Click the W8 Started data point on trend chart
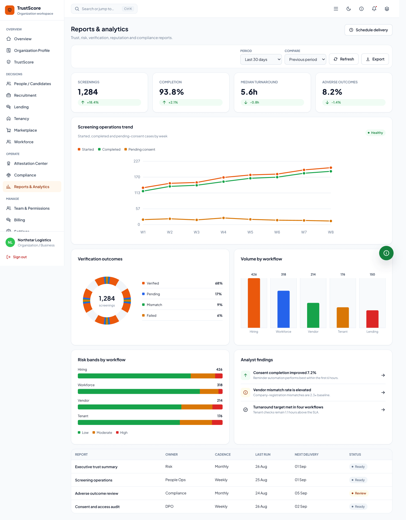This screenshot has height=520, width=406. (x=331, y=168)
